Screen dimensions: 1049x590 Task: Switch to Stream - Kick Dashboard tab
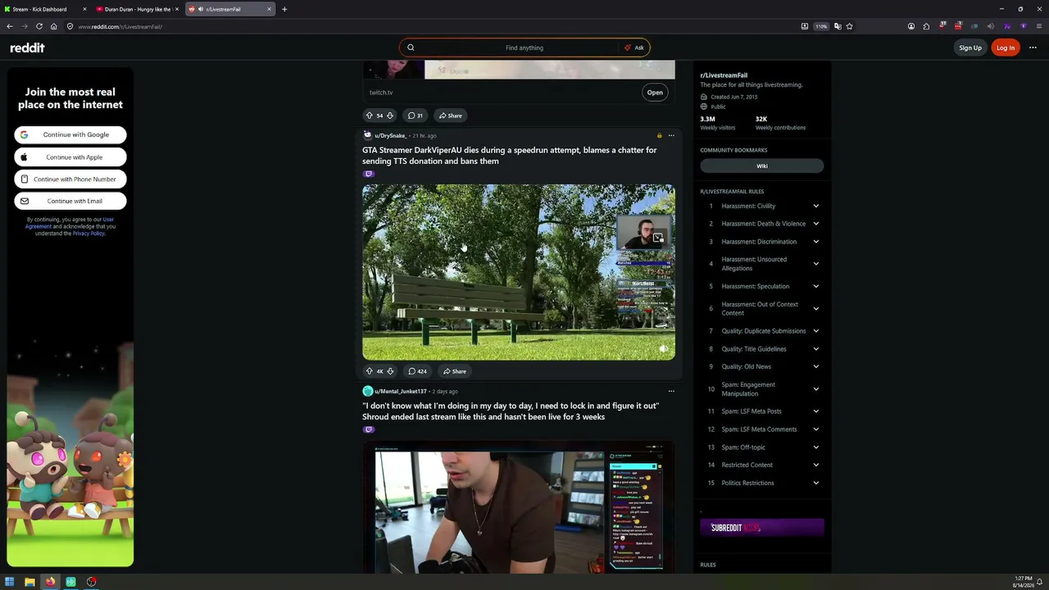(44, 9)
